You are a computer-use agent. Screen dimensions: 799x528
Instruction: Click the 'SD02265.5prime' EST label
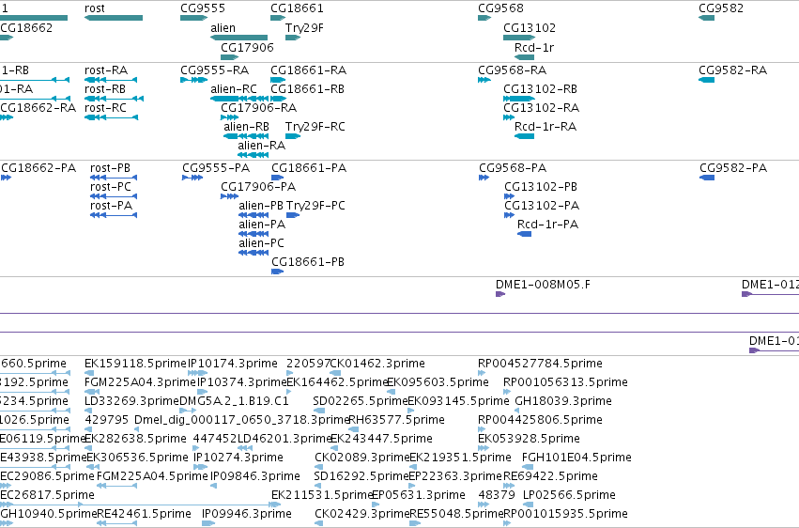361,401
